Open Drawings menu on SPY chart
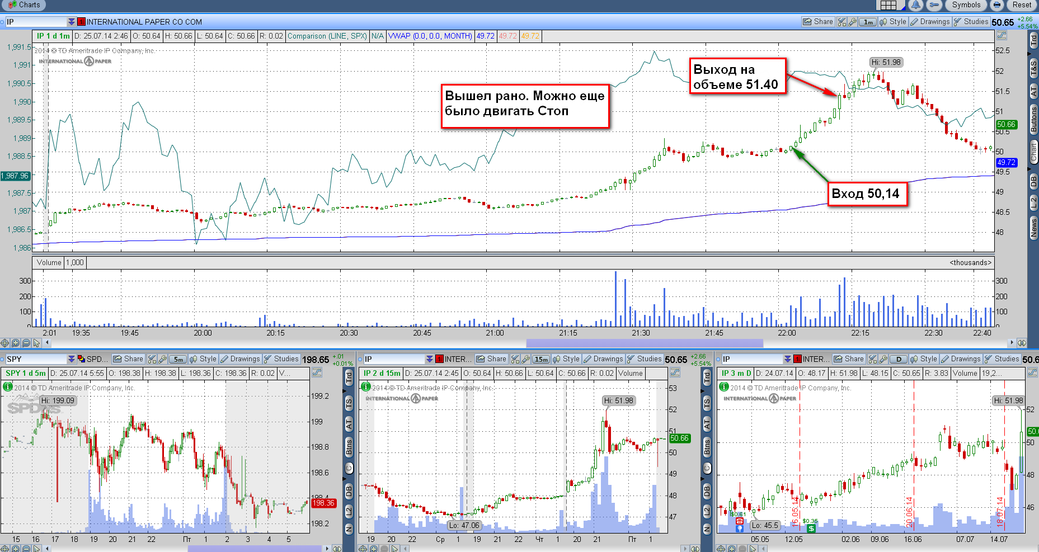Image resolution: width=1039 pixels, height=552 pixels. point(240,359)
